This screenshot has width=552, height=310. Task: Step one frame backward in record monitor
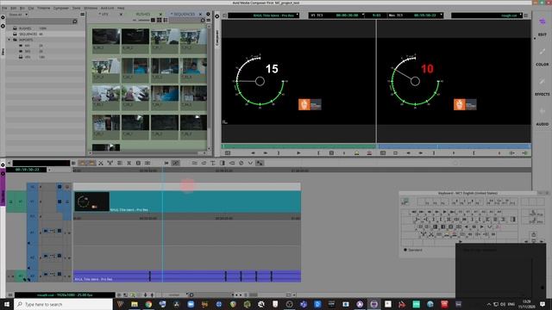408,153
